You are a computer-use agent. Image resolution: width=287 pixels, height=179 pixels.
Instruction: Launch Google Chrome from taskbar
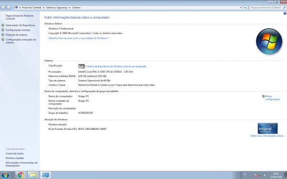click(21, 175)
